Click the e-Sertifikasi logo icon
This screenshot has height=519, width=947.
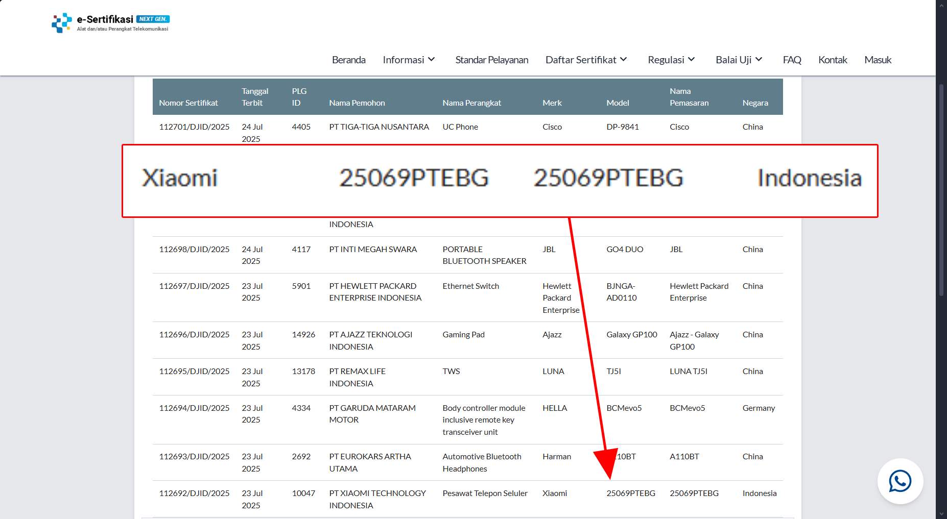pyautogui.click(x=62, y=22)
